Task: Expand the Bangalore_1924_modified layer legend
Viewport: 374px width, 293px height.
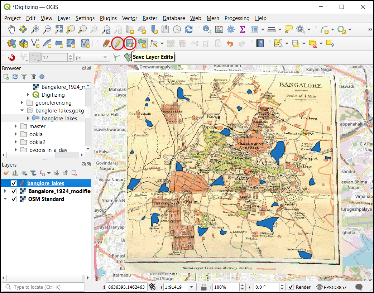Action: pyautogui.click(x=5, y=191)
